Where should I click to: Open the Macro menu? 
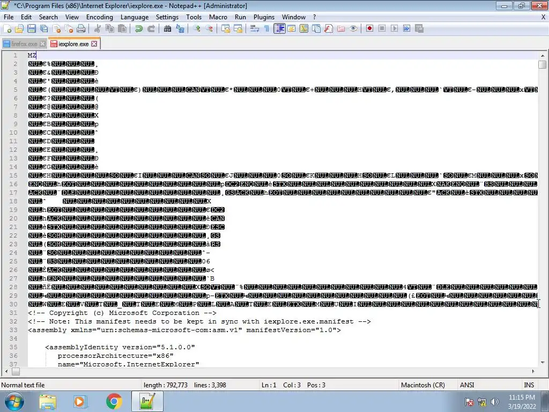[218, 17]
